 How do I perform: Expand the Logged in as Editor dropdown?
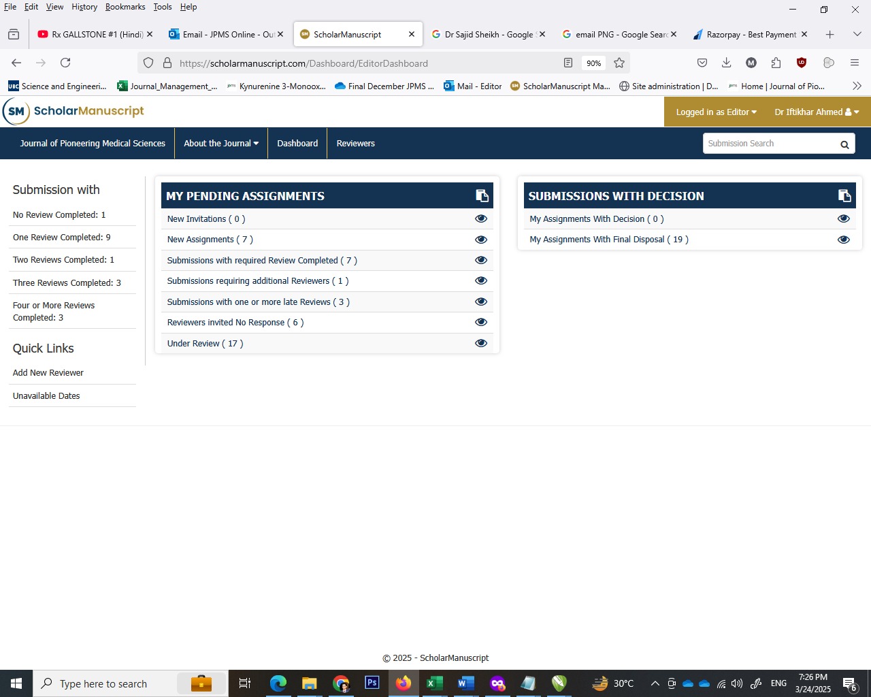pos(716,112)
